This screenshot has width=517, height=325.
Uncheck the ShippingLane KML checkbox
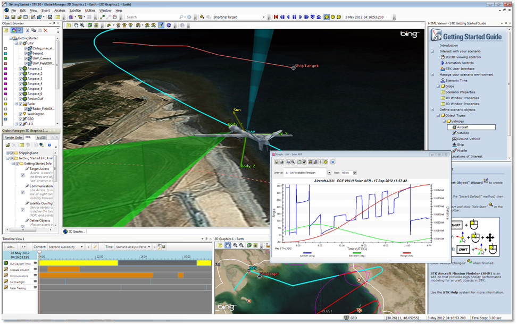tap(12, 153)
